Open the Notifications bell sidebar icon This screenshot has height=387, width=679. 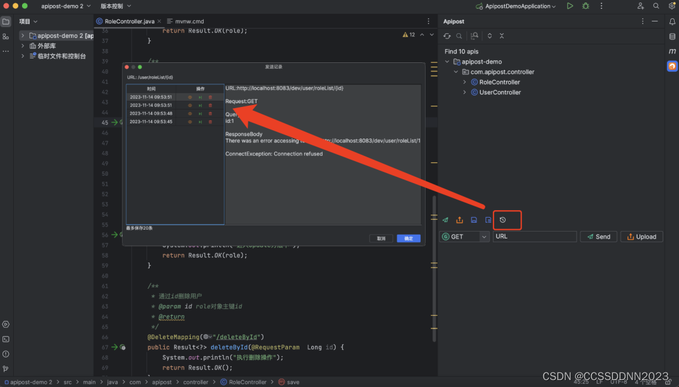[x=672, y=21]
